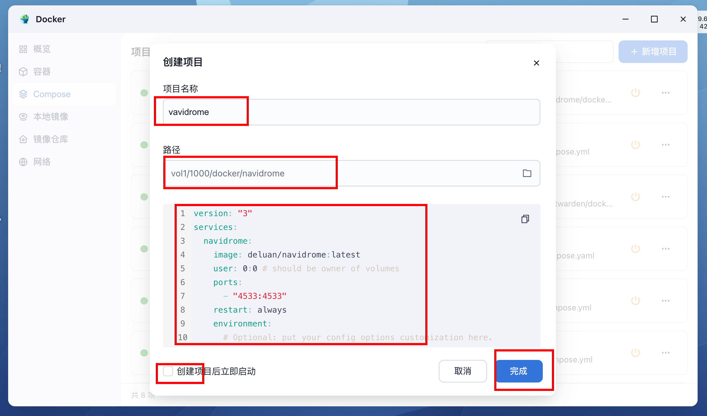This screenshot has height=416, width=707.
Task: Click the 取消 button
Action: pyautogui.click(x=463, y=371)
